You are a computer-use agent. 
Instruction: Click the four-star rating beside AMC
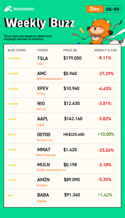click(13, 73)
